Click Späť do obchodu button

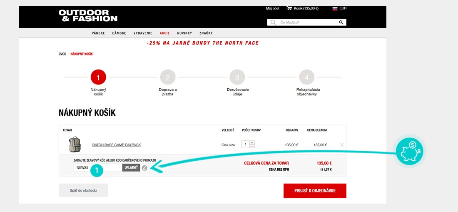pyautogui.click(x=83, y=190)
